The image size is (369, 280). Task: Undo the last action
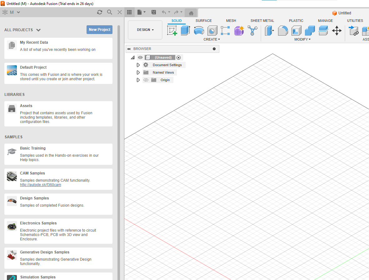tap(164, 12)
